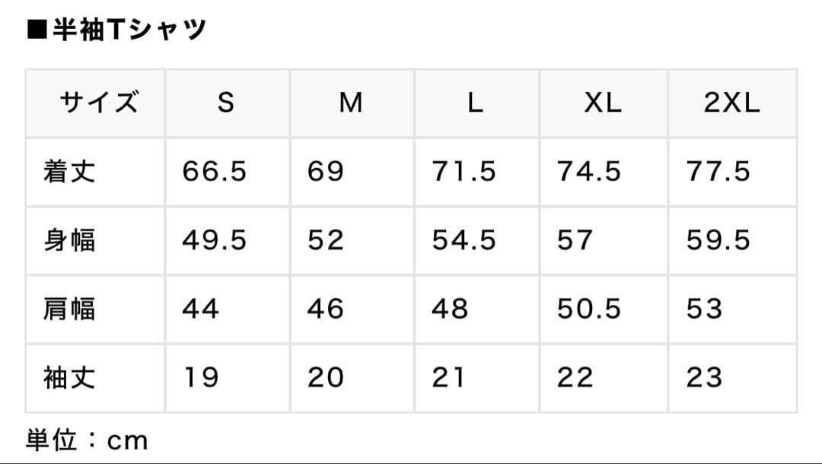
Task: Click the 2XL size column header
Action: (731, 103)
